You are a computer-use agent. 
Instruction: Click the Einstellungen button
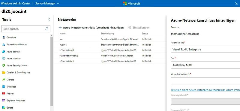click(x=139, y=28)
